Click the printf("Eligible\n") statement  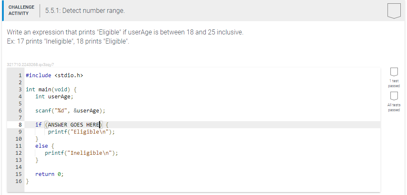click(81, 132)
